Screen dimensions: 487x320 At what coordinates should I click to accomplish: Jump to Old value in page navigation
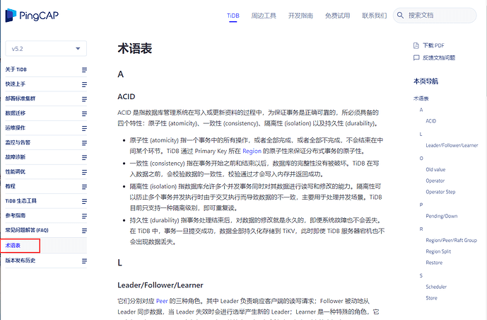pos(435,169)
